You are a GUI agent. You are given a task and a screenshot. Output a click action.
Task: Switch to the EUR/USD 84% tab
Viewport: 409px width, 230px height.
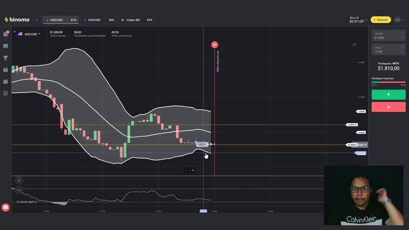click(x=99, y=20)
